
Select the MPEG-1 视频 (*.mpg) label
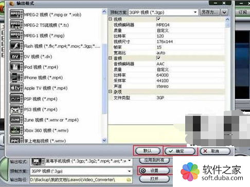[x=44, y=36]
